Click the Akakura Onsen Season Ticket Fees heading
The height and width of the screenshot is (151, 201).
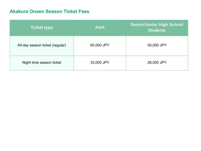[49, 11]
